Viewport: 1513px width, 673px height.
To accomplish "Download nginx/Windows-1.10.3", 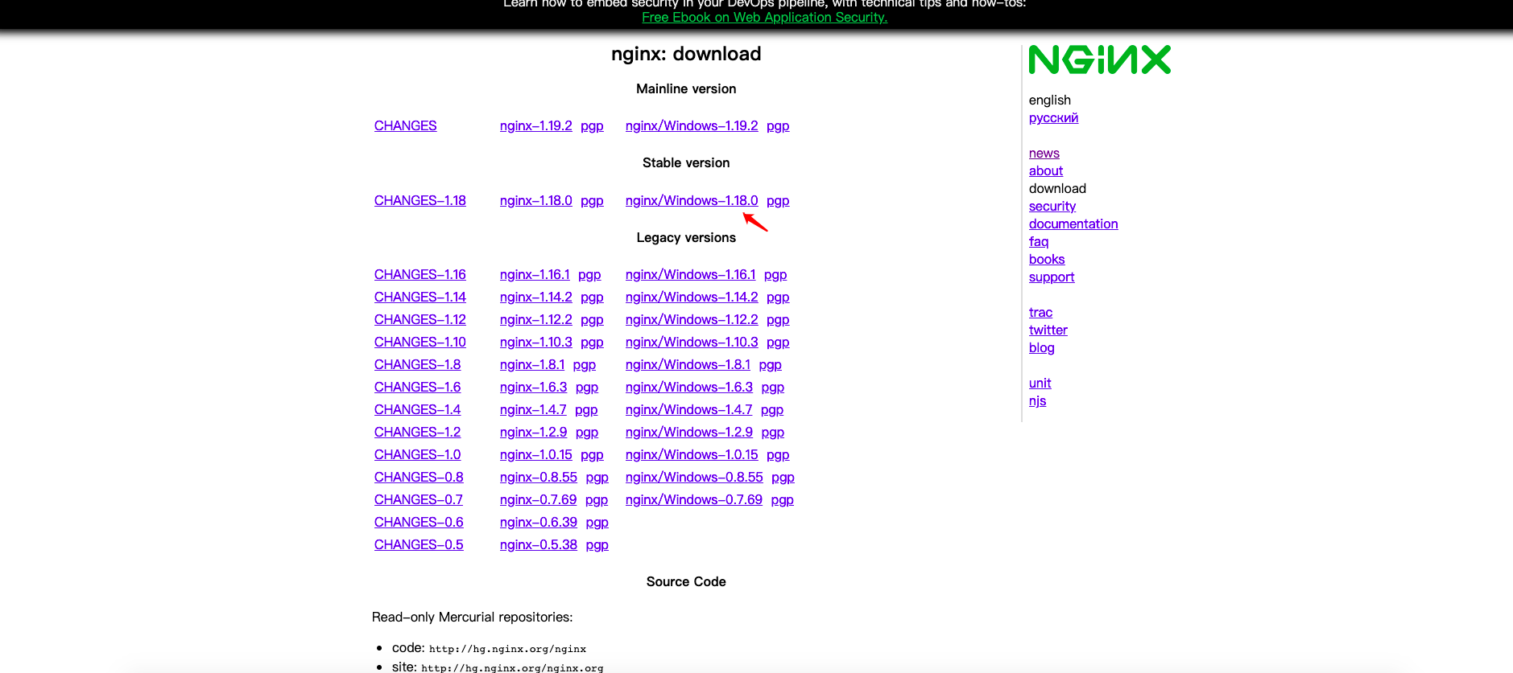I will tap(692, 343).
